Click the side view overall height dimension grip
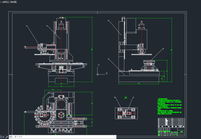This screenshot has width=201, height=139. (x=172, y=50)
